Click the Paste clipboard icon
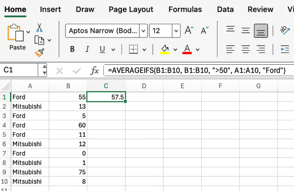Screen dimensions: 294x191 17,34
